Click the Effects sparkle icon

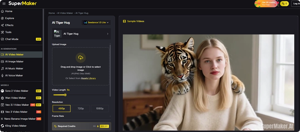(x=2, y=25)
